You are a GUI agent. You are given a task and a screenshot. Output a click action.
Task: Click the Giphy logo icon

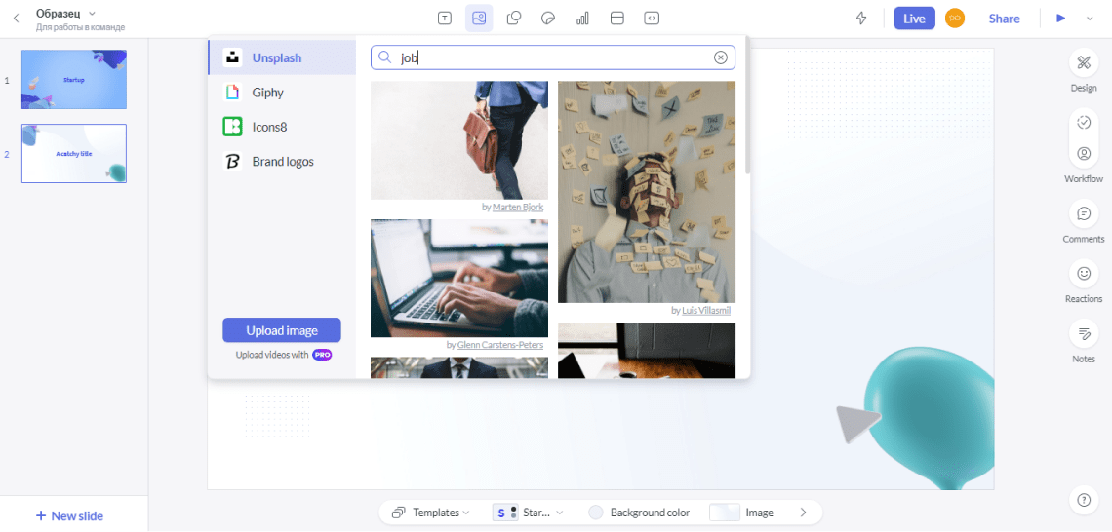pos(232,93)
